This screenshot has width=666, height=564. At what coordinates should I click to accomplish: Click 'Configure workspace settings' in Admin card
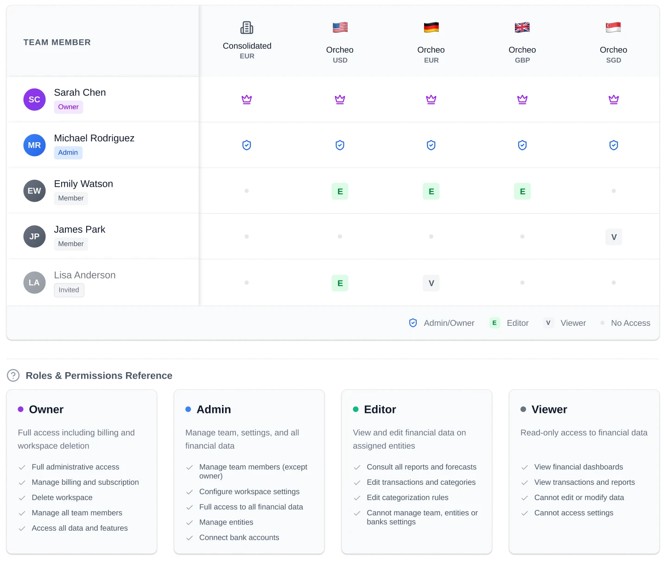click(249, 492)
